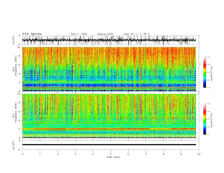Click time axis tick label "1"
The image size is (224, 173).
(x=40, y=154)
